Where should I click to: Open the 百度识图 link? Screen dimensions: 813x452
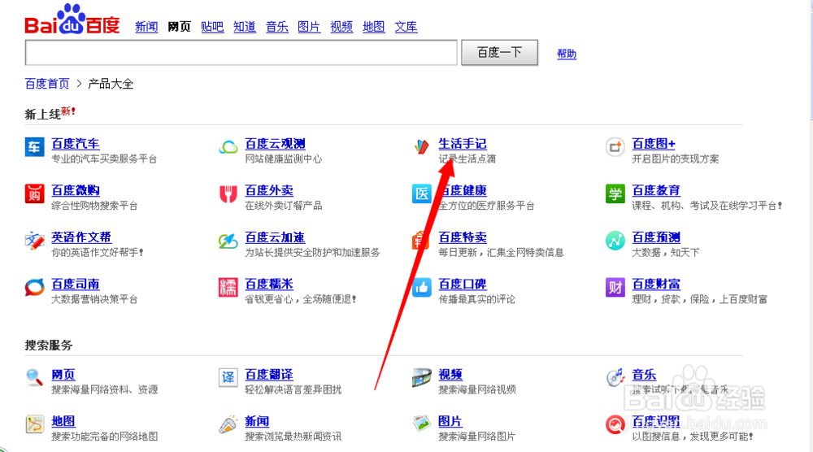pos(656,420)
